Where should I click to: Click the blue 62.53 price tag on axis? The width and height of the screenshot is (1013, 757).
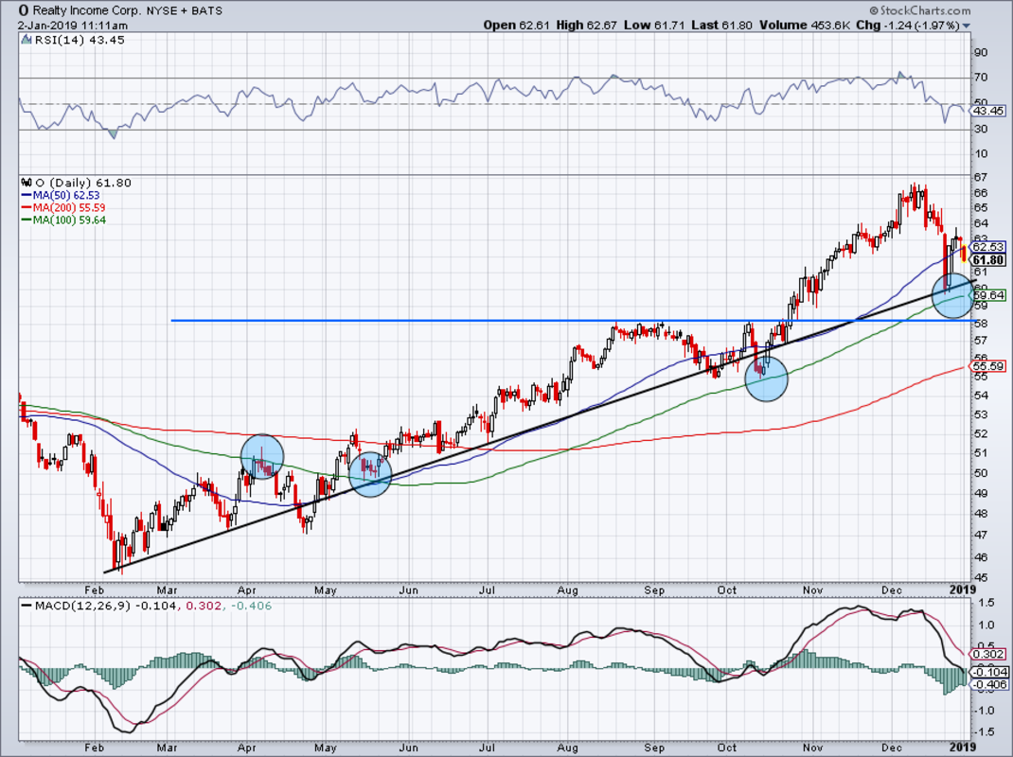click(988, 247)
